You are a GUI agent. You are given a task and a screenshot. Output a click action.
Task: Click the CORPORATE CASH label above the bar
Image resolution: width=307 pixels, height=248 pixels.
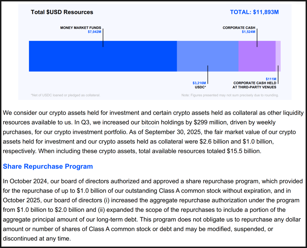(x=239, y=28)
